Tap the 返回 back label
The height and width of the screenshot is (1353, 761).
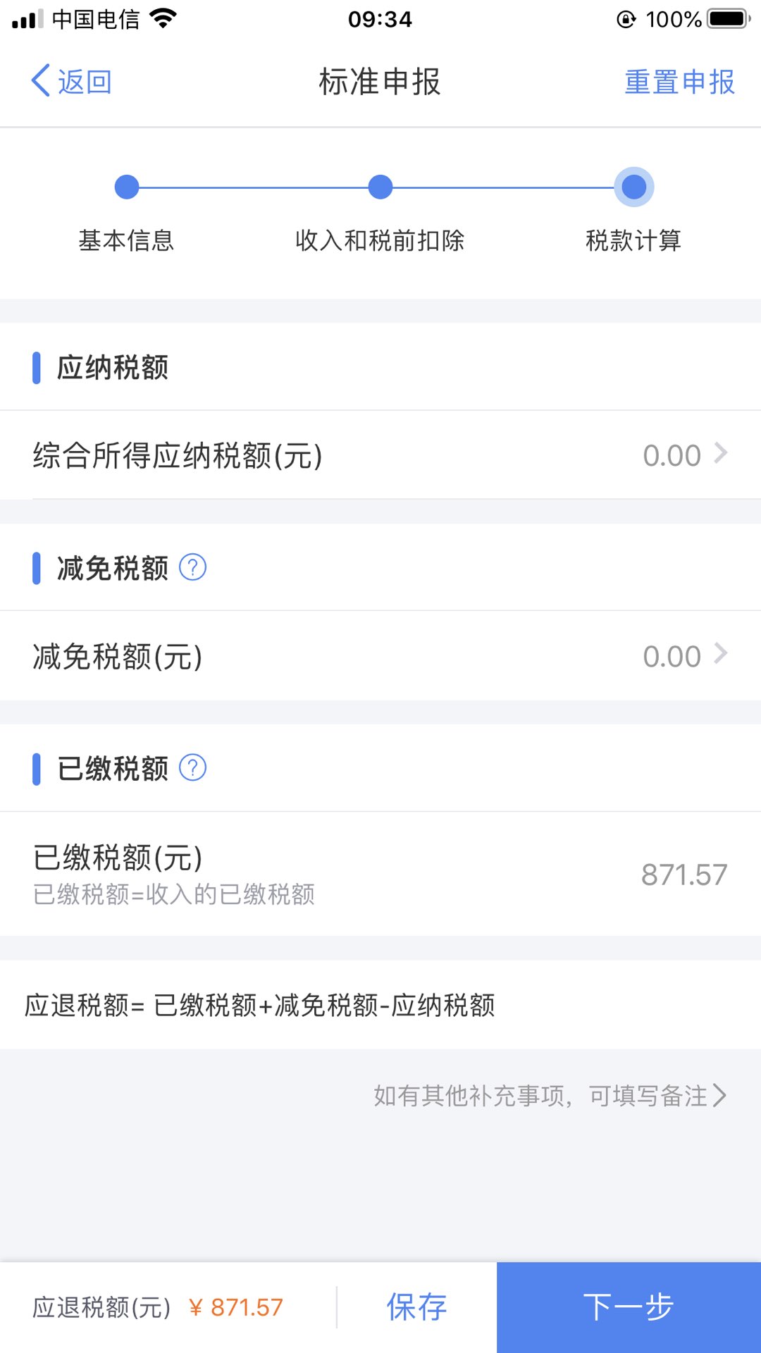[85, 82]
